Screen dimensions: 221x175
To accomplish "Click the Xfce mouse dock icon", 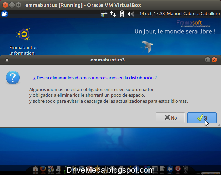I will click(170, 168).
